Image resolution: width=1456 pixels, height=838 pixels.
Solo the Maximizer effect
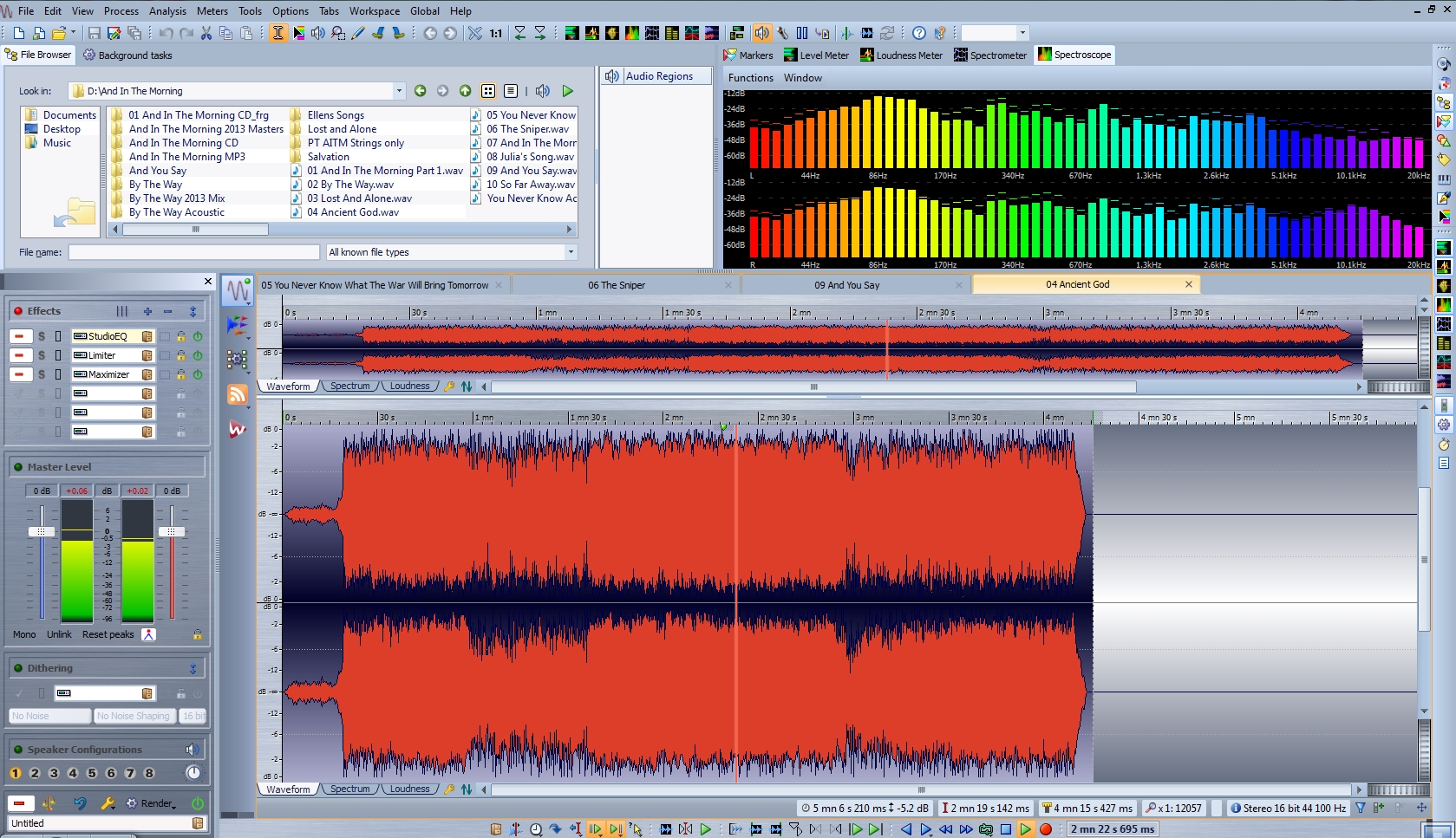[41, 374]
